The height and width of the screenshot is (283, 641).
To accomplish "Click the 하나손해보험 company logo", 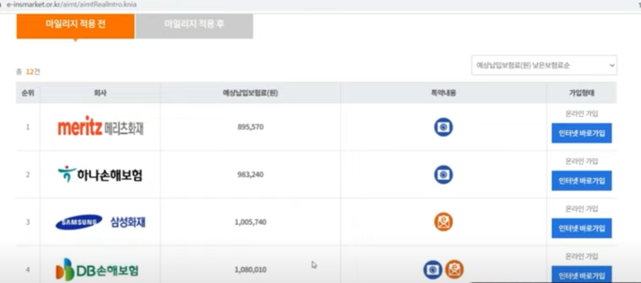I will pos(100,174).
